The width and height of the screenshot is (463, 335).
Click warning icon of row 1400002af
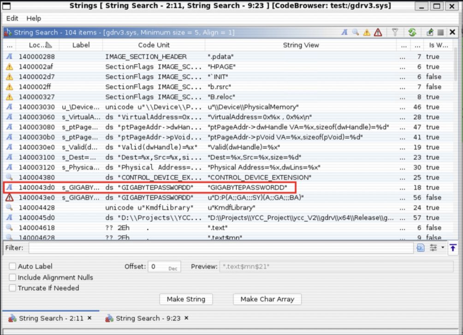point(9,67)
